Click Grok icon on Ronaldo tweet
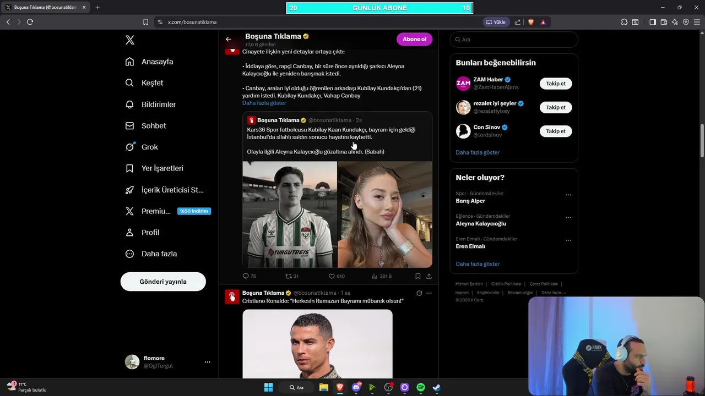 pos(419,293)
